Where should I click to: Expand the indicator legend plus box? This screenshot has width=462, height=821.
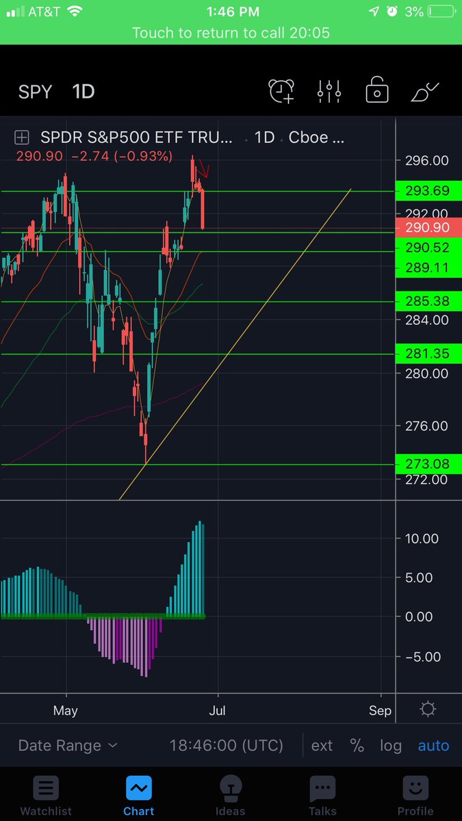(23, 138)
